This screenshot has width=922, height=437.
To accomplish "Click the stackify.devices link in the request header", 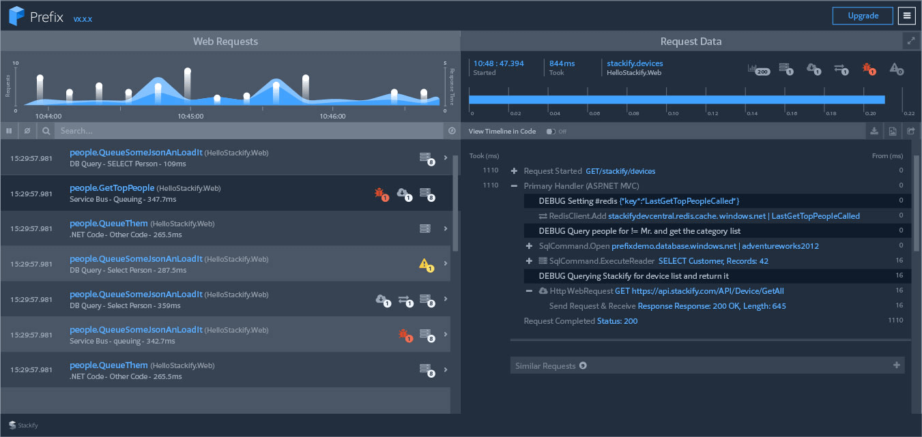I will click(x=635, y=63).
